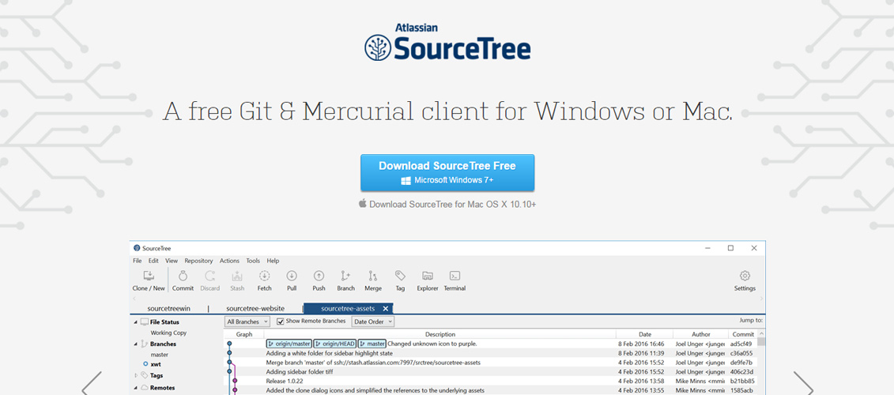
Task: Open the Help menu
Action: pos(273,261)
